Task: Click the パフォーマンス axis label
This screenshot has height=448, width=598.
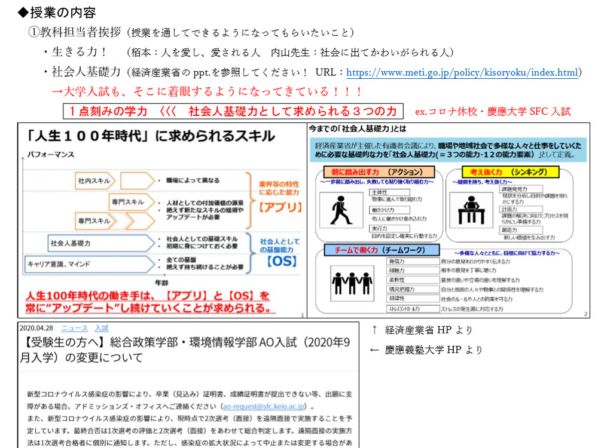Action: point(50,155)
